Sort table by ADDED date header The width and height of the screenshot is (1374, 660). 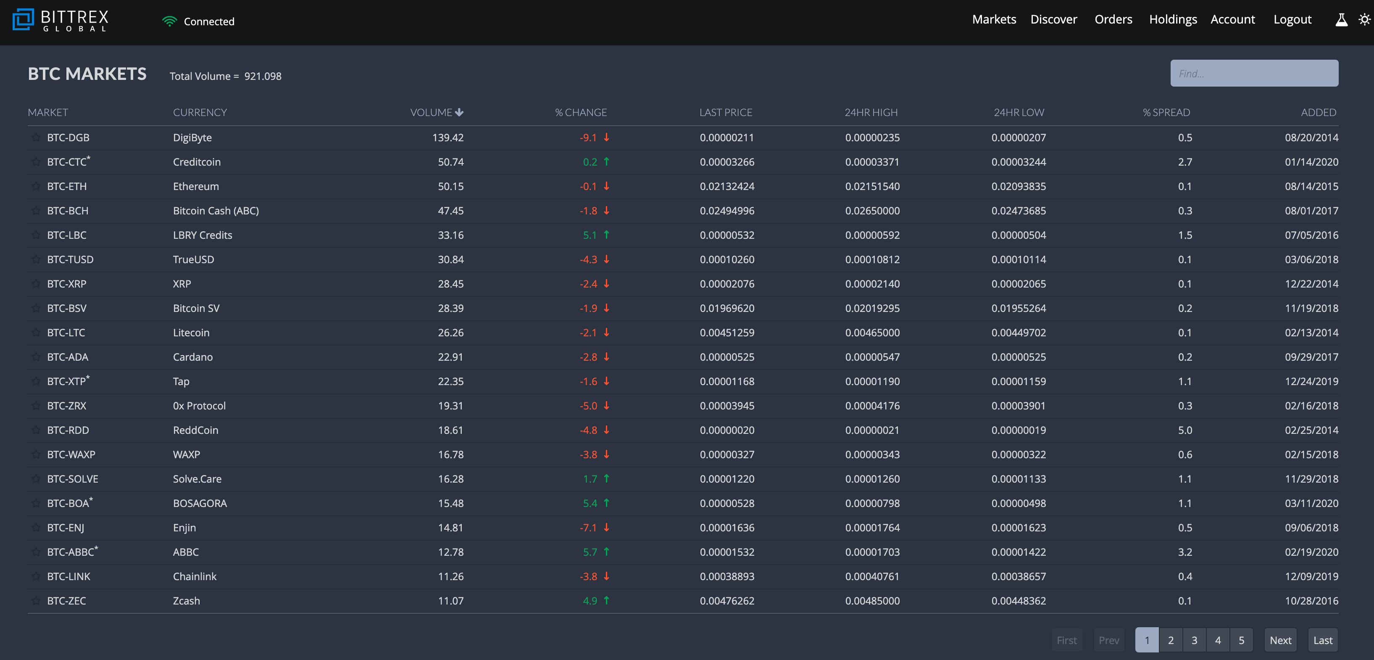coord(1318,113)
